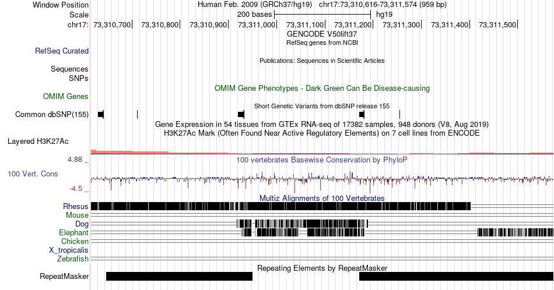Viewport: 554px width, 290px height.
Task: Click the H3K27Ac Mark ENCODE title
Action: 322,133
